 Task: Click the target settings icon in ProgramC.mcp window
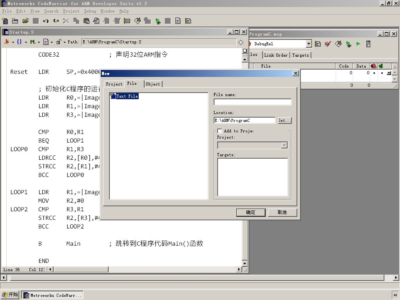318,44
